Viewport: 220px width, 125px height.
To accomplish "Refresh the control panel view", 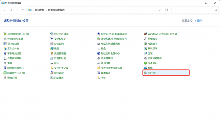I will click(x=167, y=10).
